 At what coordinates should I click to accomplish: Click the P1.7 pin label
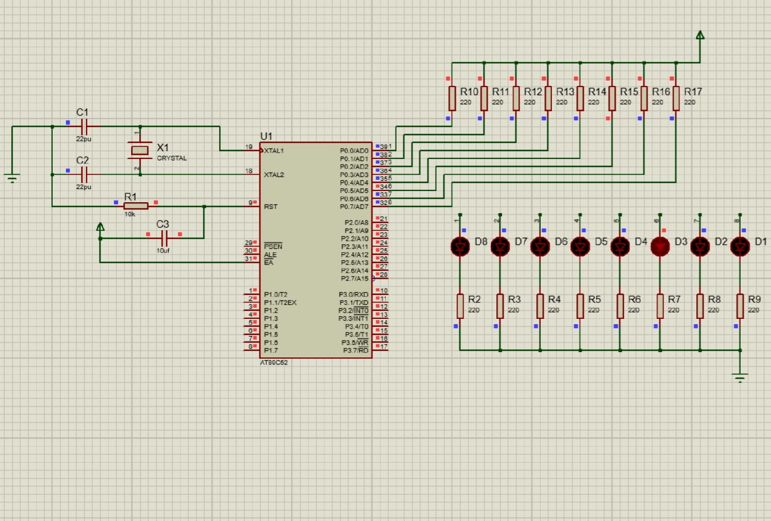click(x=271, y=350)
